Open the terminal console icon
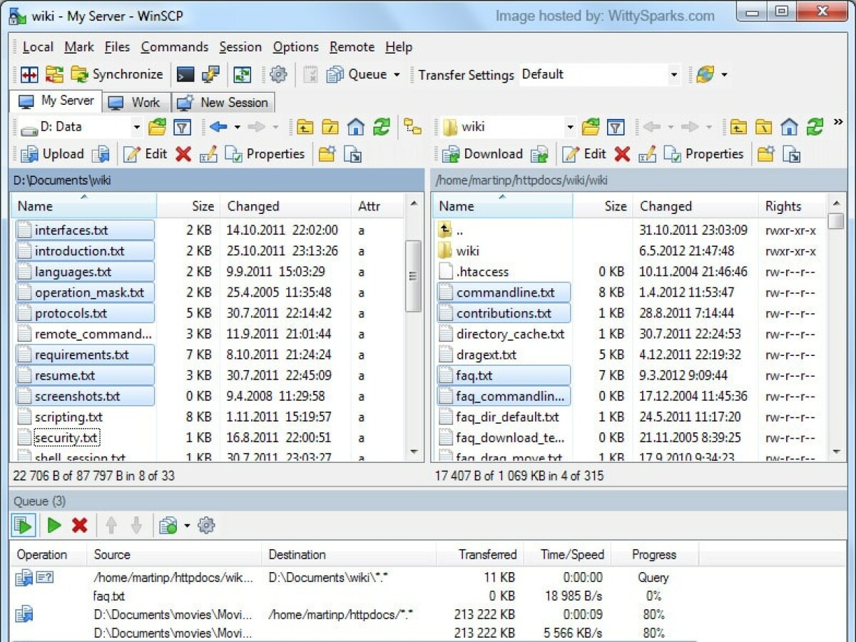Screen dimensions: 856x642 pos(185,74)
